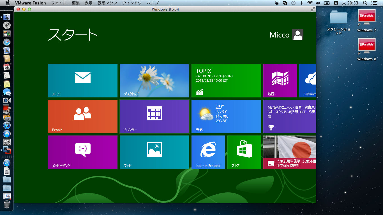Open the 地図 maps tile
The image size is (383, 215).
pyautogui.click(x=280, y=81)
